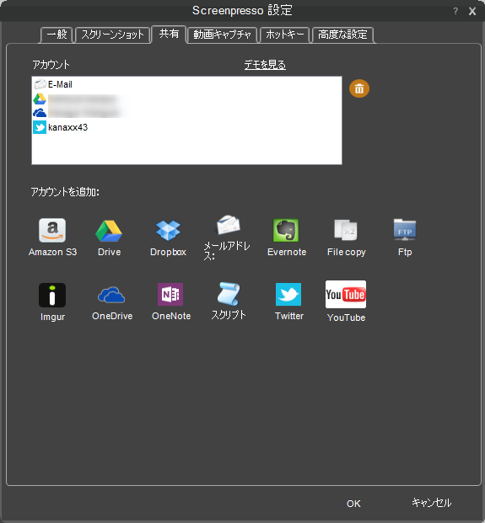This screenshot has height=523, width=485.
Task: Open help with the ? button
Action: [x=455, y=11]
